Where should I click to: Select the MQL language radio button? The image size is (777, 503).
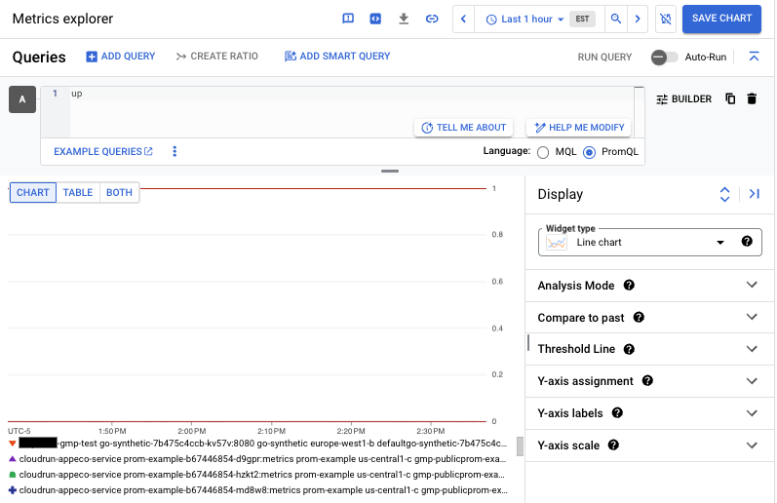point(543,152)
